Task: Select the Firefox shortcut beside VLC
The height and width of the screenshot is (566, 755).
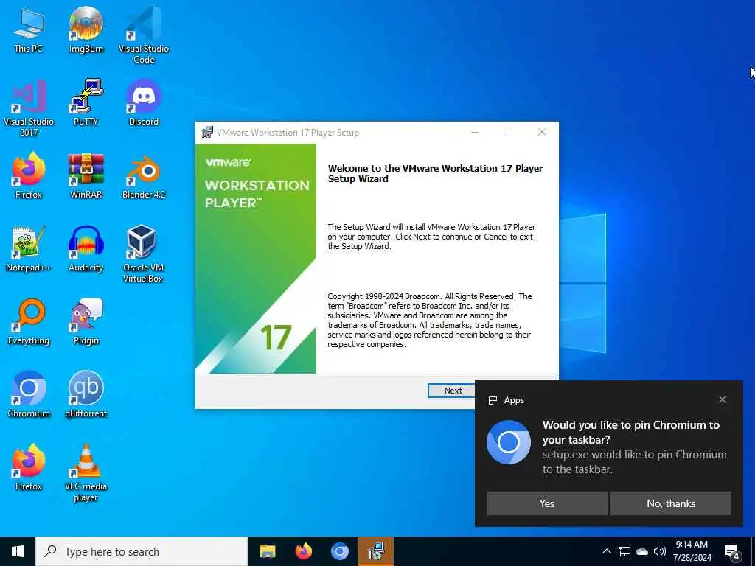Action: tap(29, 467)
